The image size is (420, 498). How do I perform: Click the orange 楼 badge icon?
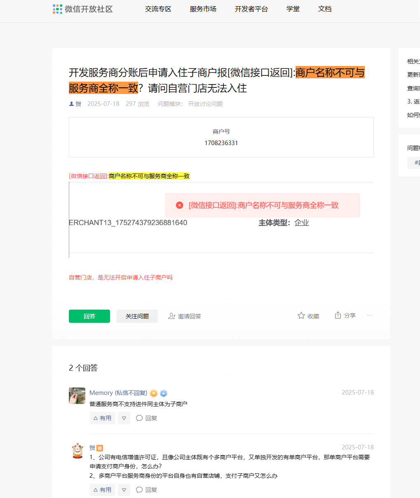click(x=100, y=448)
